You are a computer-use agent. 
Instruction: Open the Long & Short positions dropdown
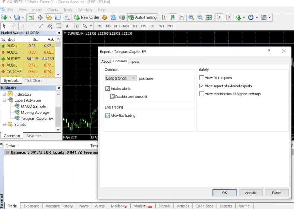tap(121, 78)
